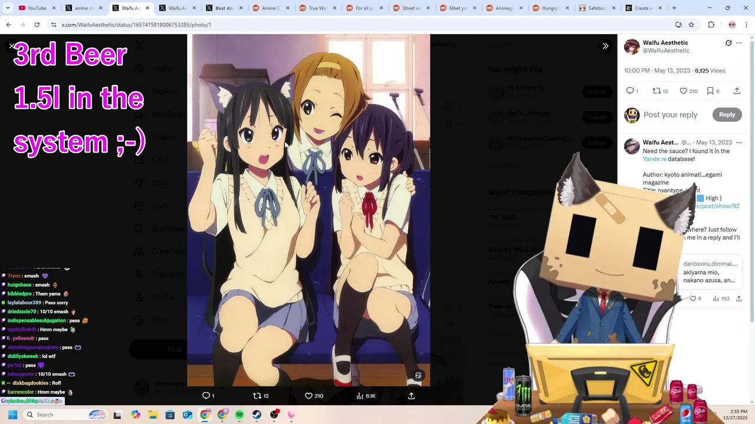Open a new browser tab with plus button
Screen dimensions: 755x424
point(674,8)
